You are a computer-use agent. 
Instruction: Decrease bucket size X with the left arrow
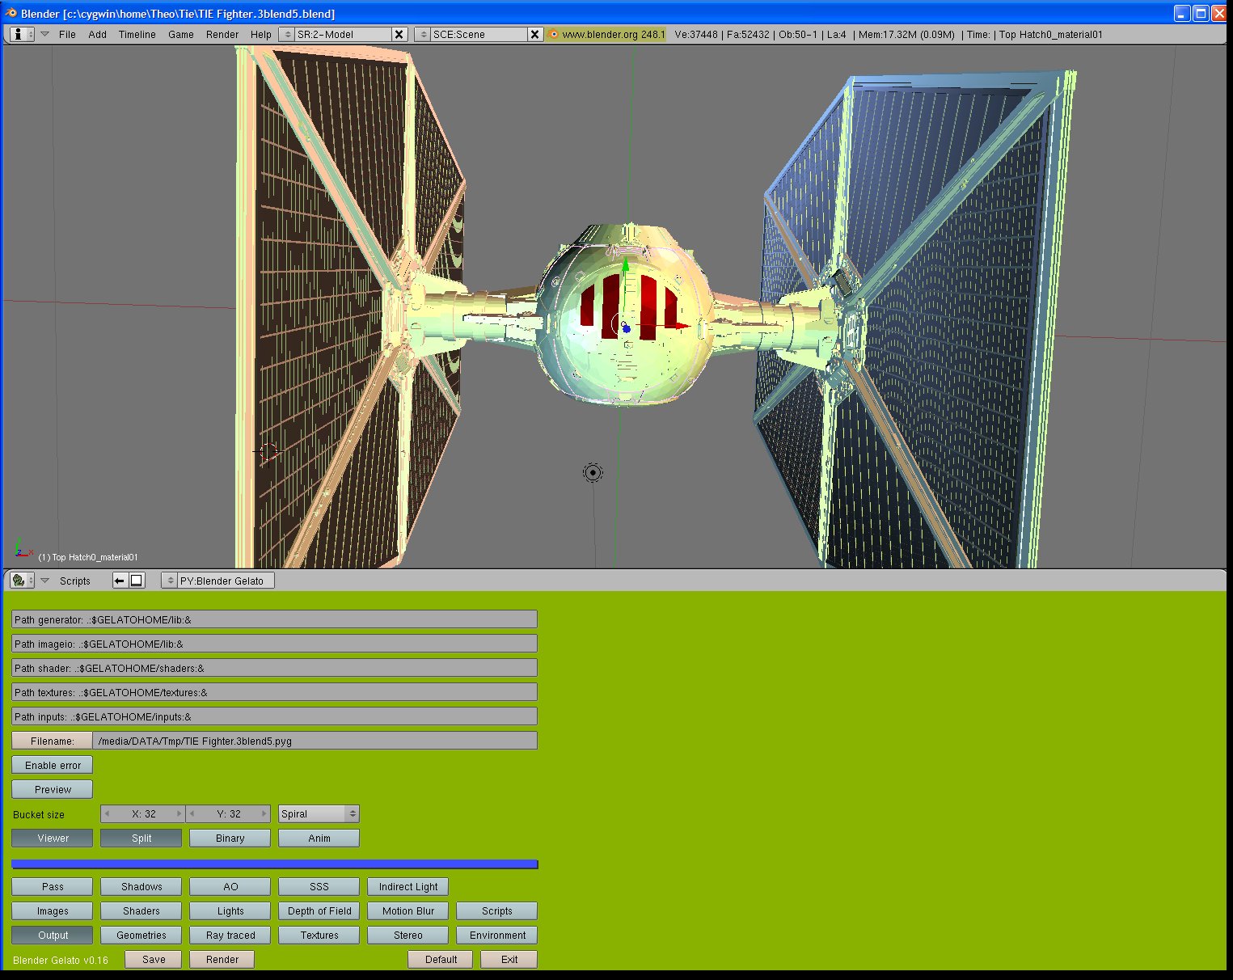[108, 814]
